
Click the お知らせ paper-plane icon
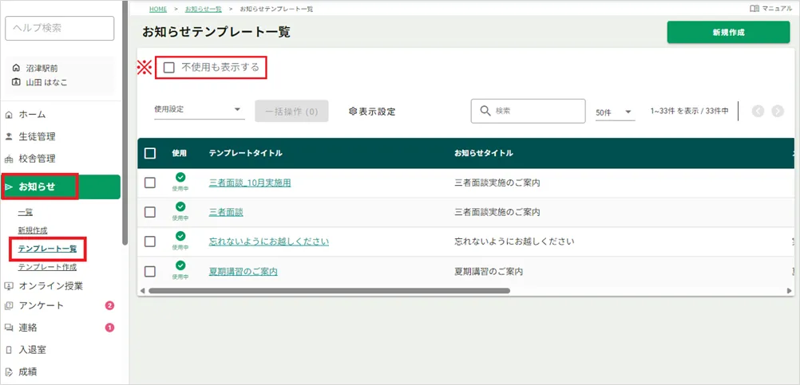tap(8, 187)
